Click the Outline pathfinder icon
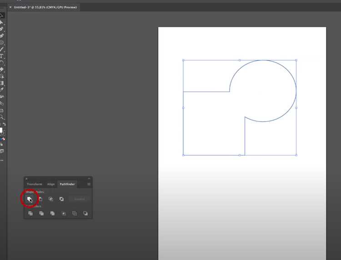Viewport: 341px width, 260px height. (75, 213)
